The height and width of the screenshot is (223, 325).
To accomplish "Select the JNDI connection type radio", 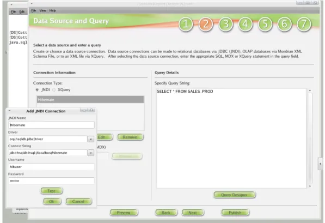I will click(37, 90).
